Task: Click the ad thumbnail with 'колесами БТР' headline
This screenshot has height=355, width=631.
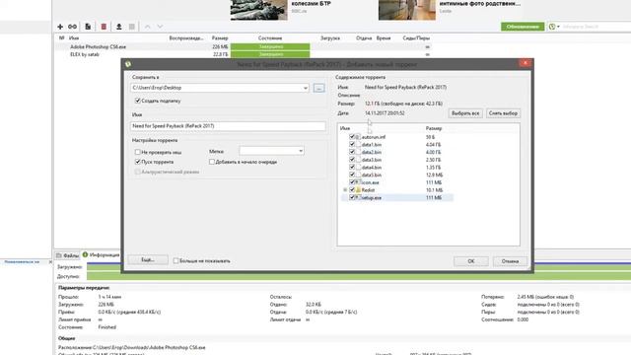Action: point(258,10)
